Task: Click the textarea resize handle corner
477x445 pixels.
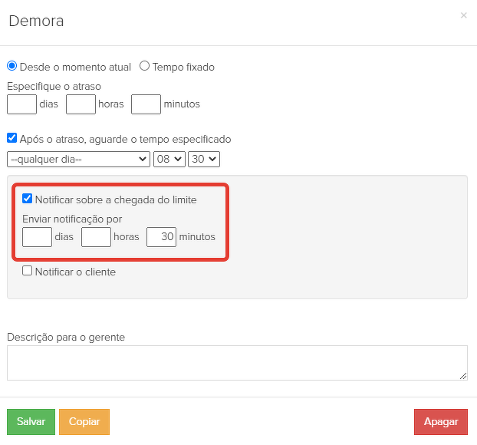Action: (463, 376)
